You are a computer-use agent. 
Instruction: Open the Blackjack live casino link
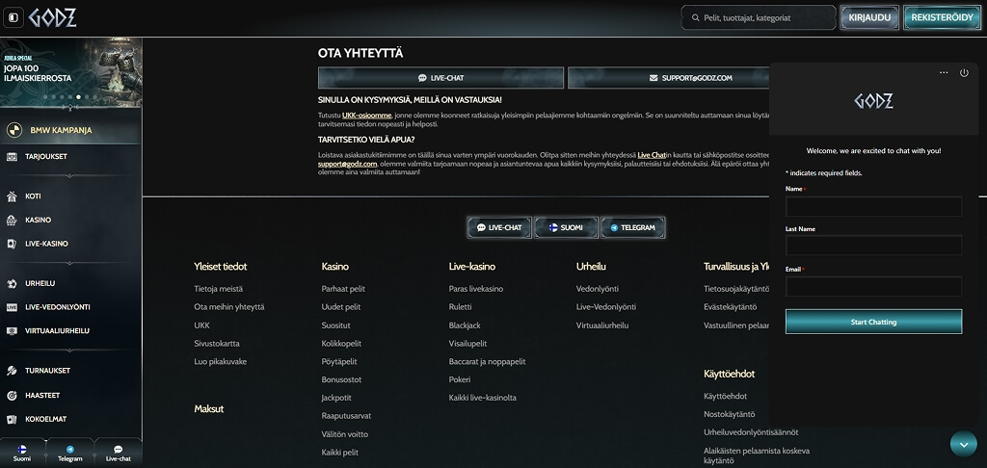pyautogui.click(x=465, y=325)
